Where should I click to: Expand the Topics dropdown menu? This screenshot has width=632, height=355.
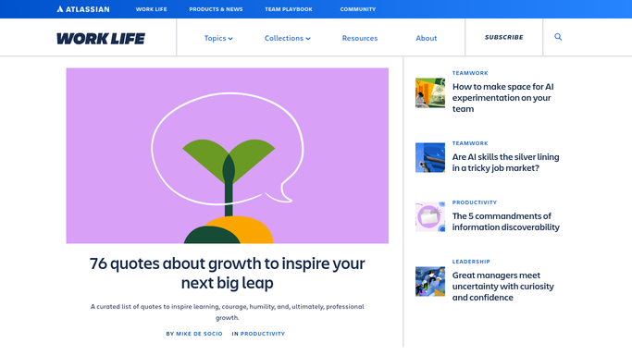[x=218, y=38]
